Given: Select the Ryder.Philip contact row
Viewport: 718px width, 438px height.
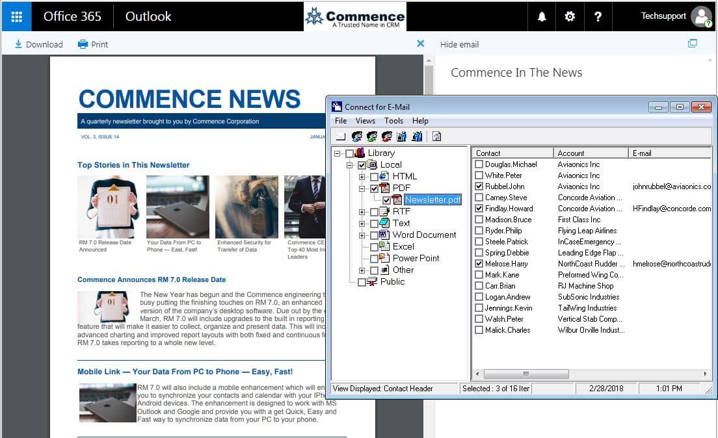Looking at the screenshot, I should click(x=591, y=231).
